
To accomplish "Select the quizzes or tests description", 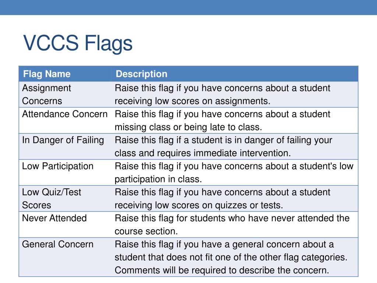I will [x=222, y=199].
